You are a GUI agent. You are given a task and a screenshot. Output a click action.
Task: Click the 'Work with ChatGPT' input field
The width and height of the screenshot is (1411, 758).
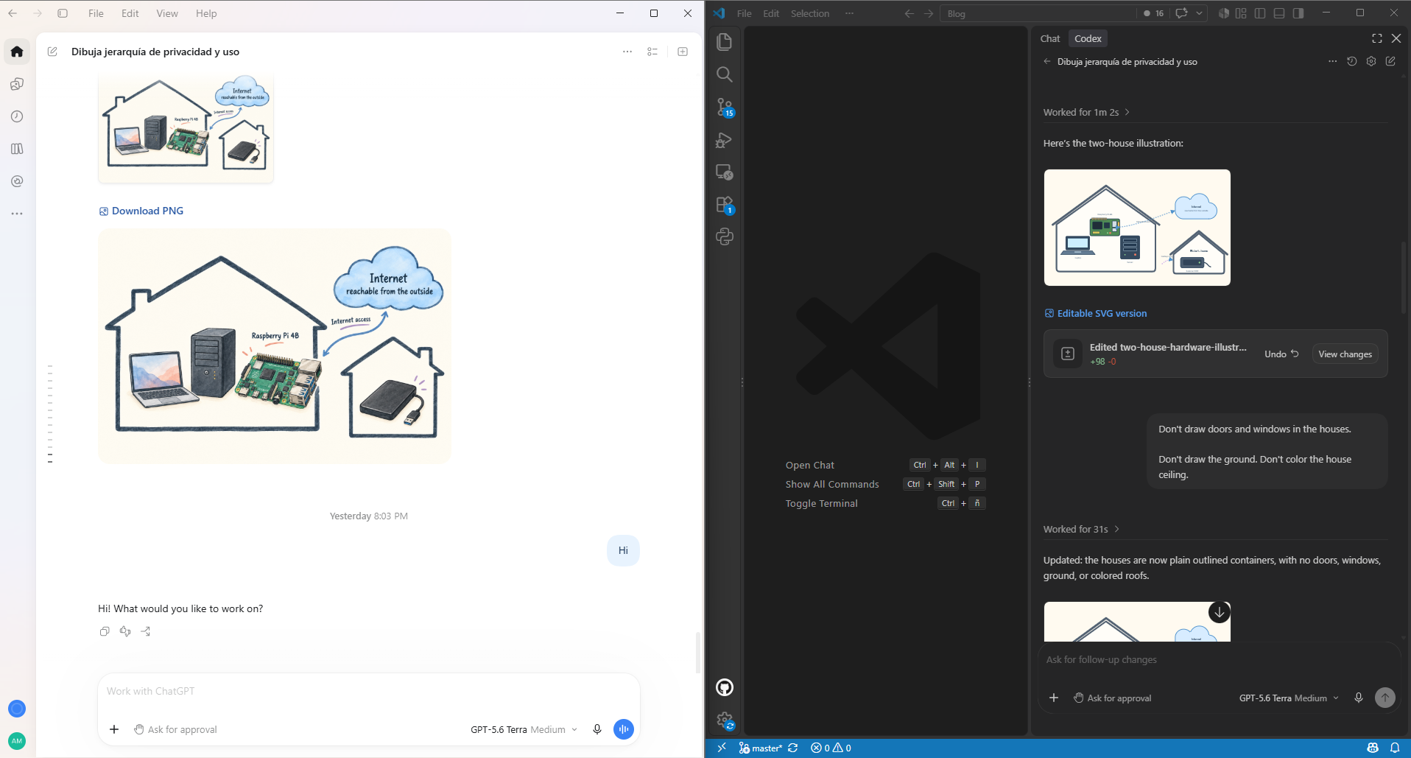click(x=368, y=691)
